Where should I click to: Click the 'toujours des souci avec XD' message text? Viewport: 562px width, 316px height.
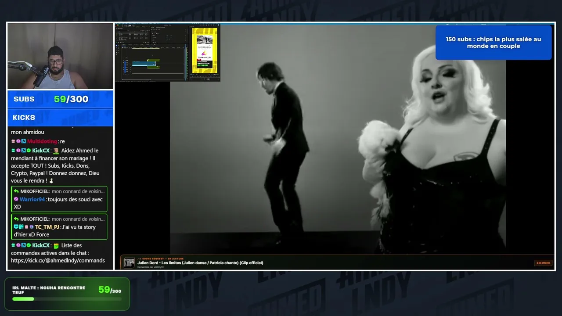coord(58,203)
